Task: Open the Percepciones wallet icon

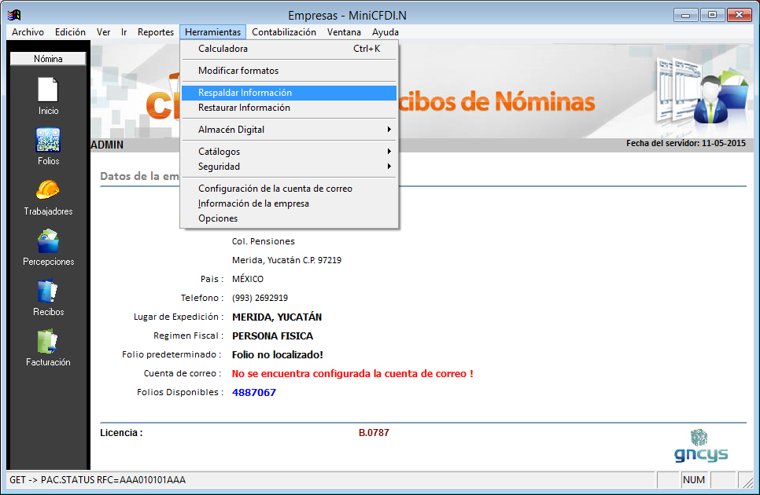Action: click(x=48, y=241)
